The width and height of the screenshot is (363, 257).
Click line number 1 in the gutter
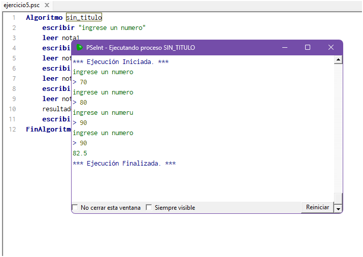(14, 17)
